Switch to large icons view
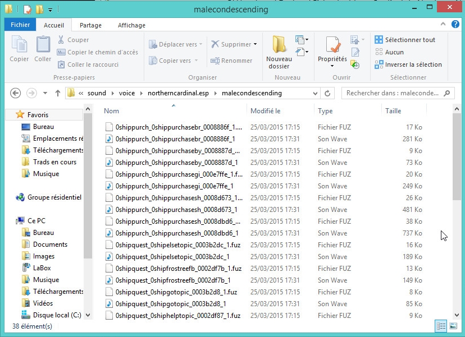465x337 pixels. point(453,326)
